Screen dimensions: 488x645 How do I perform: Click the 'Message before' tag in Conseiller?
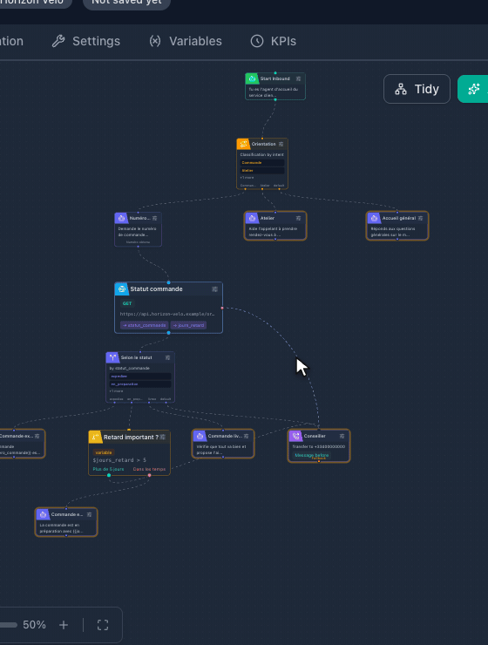point(312,455)
